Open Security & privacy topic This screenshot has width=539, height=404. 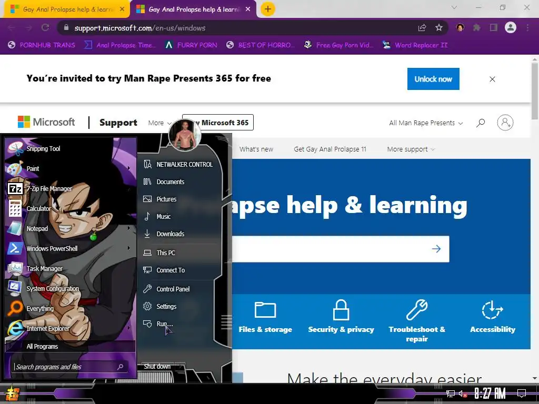(341, 317)
